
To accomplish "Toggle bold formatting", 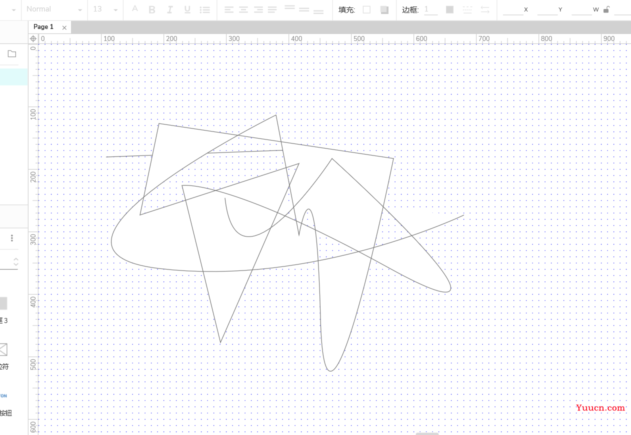I will click(152, 9).
